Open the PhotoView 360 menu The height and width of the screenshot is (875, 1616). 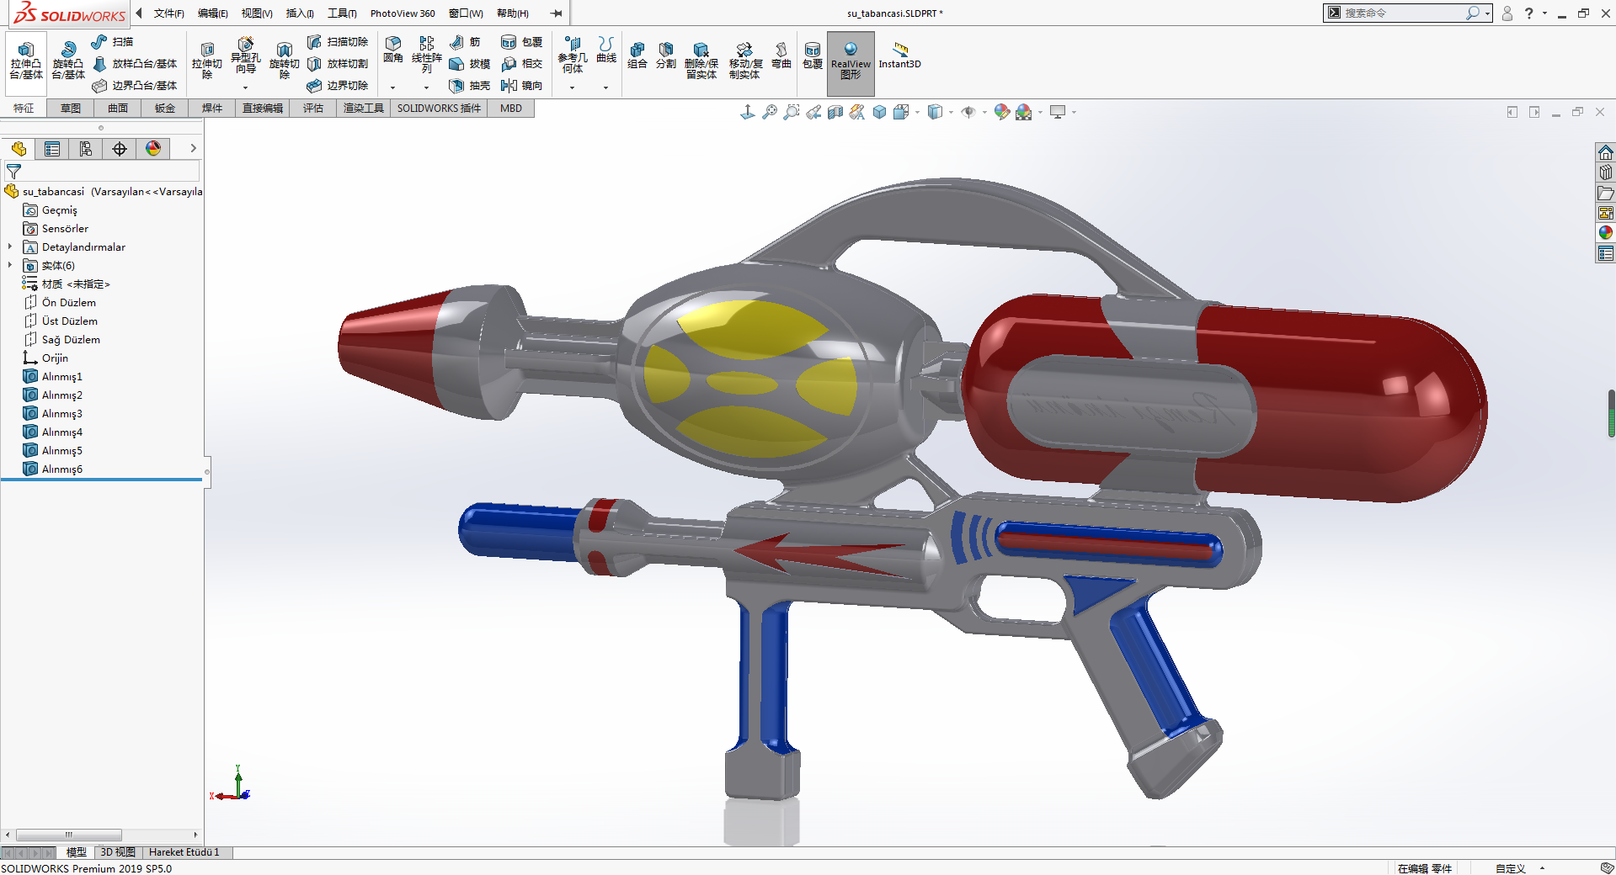403,13
